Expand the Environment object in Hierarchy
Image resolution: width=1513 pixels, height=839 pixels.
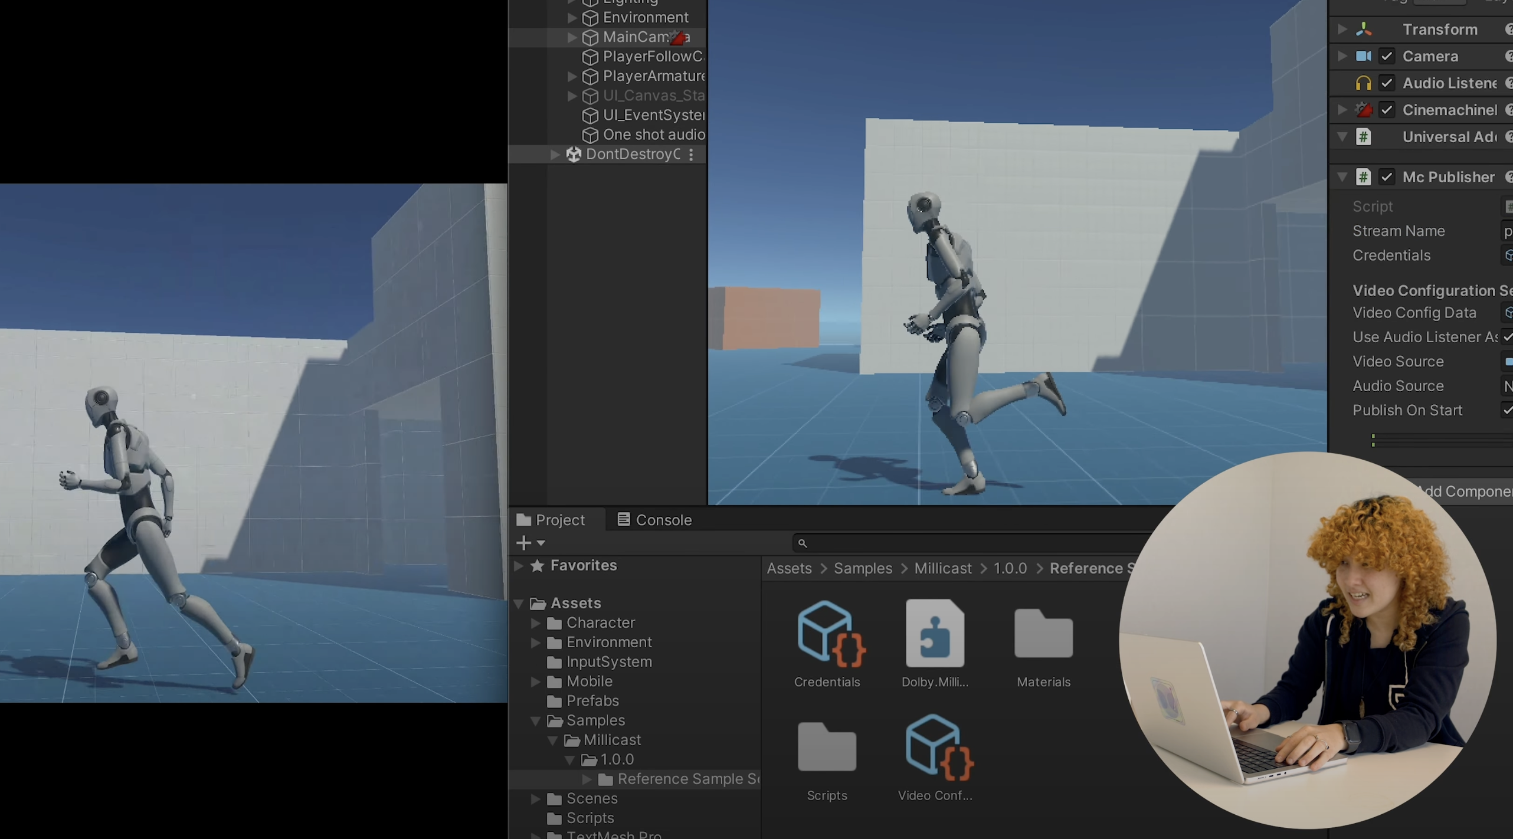pyautogui.click(x=571, y=18)
